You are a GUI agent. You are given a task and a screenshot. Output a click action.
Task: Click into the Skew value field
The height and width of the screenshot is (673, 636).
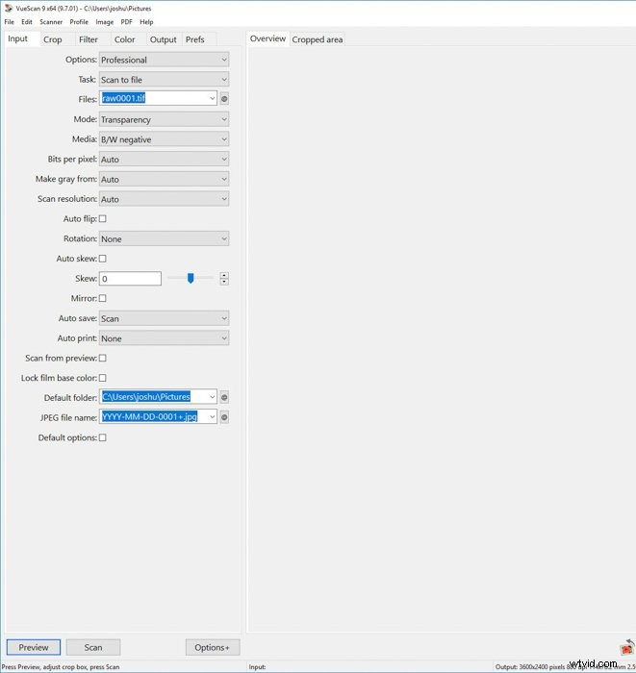(130, 279)
